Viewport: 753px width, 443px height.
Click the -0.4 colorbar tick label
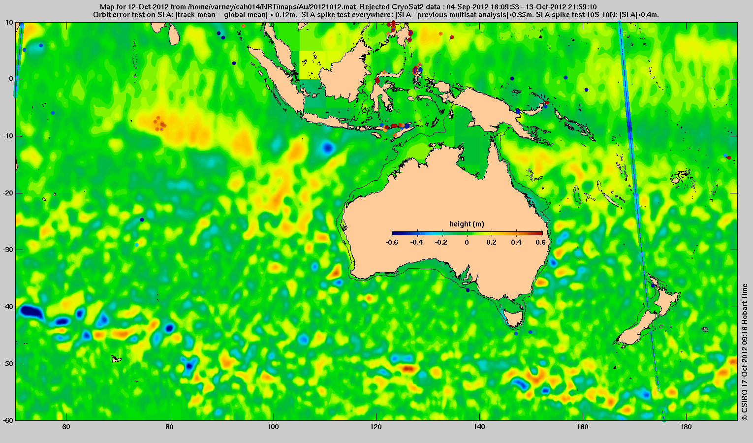coord(417,242)
